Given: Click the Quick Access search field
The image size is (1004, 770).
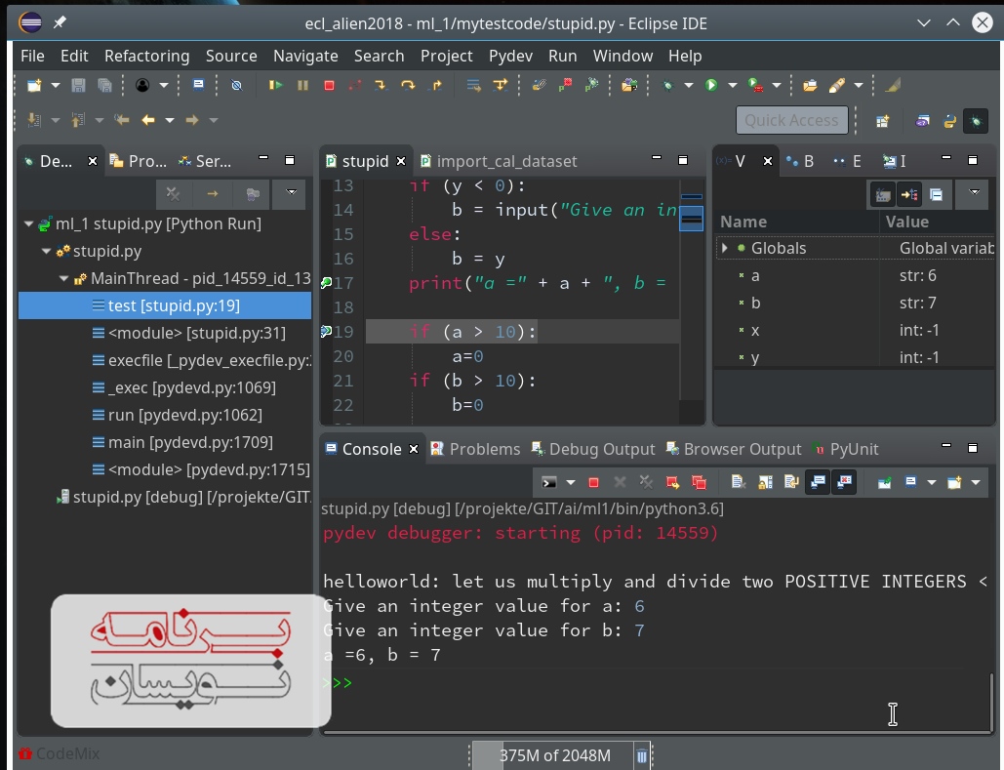Looking at the screenshot, I should point(790,120).
